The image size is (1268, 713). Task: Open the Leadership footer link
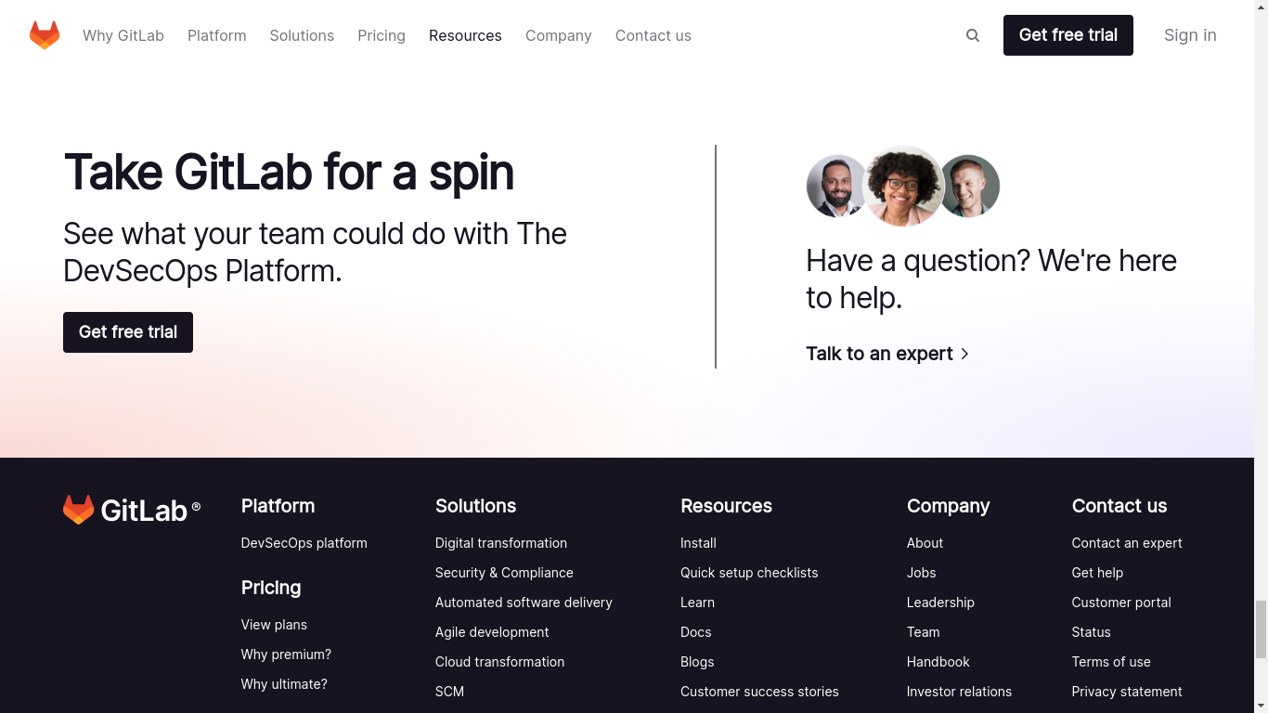pos(940,603)
